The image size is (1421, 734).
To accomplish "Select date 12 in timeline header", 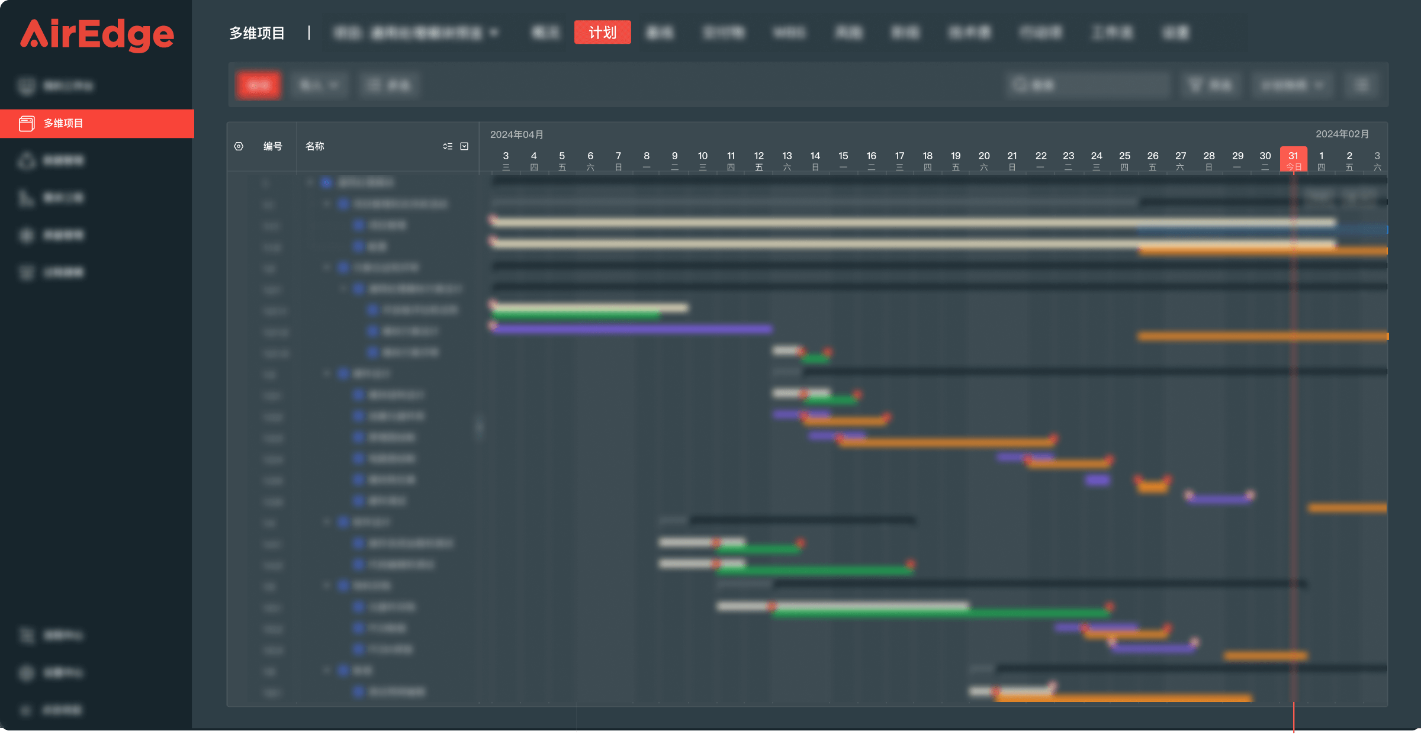I will pos(759,160).
